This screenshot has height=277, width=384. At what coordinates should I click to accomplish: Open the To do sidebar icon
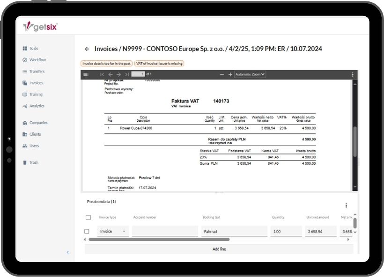coord(25,49)
